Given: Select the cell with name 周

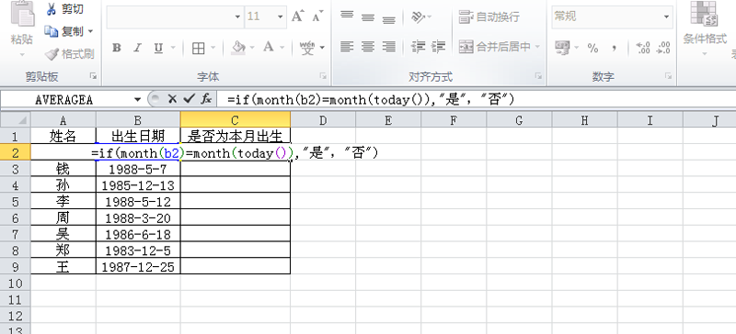Looking at the screenshot, I should point(63,217).
